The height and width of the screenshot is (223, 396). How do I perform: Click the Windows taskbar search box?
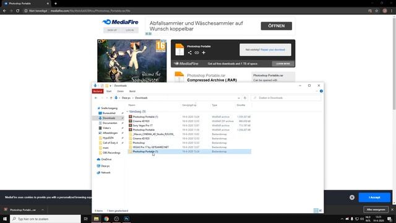[45, 219]
